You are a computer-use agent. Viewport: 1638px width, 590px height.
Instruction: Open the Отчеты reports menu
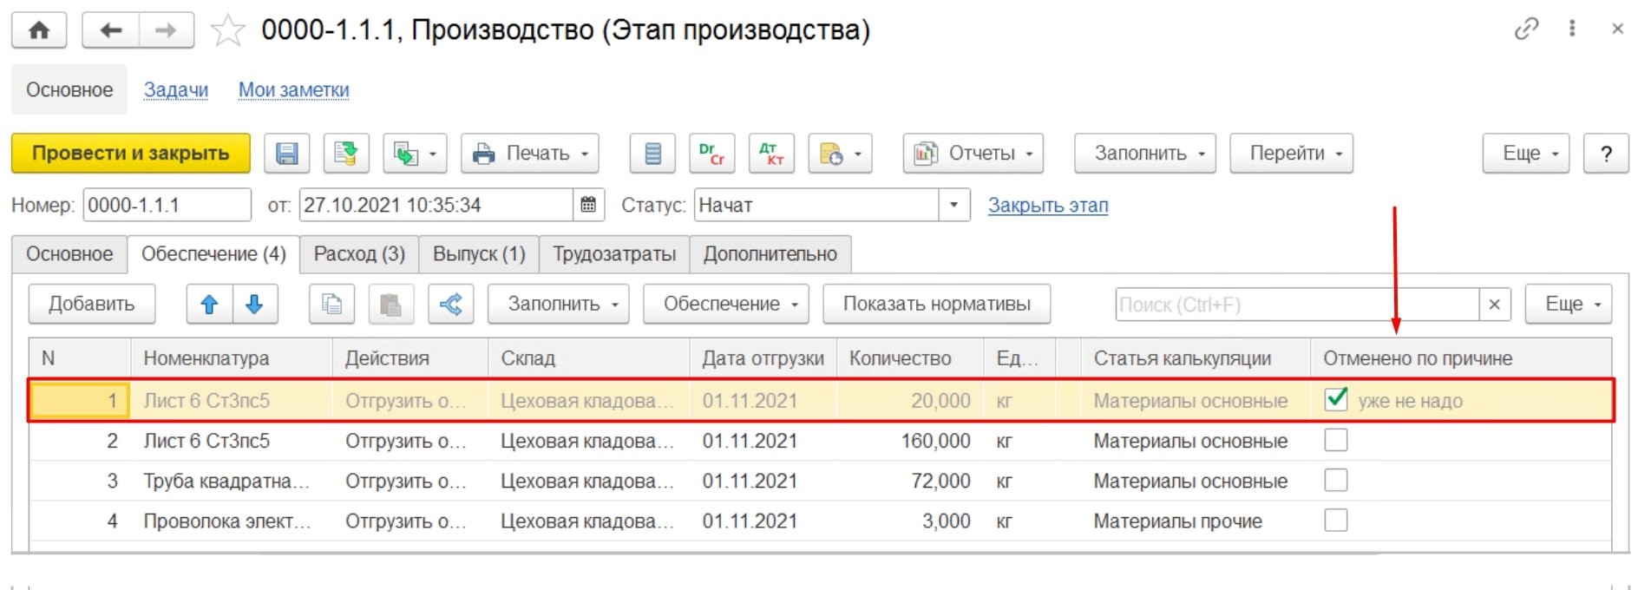coord(973,154)
